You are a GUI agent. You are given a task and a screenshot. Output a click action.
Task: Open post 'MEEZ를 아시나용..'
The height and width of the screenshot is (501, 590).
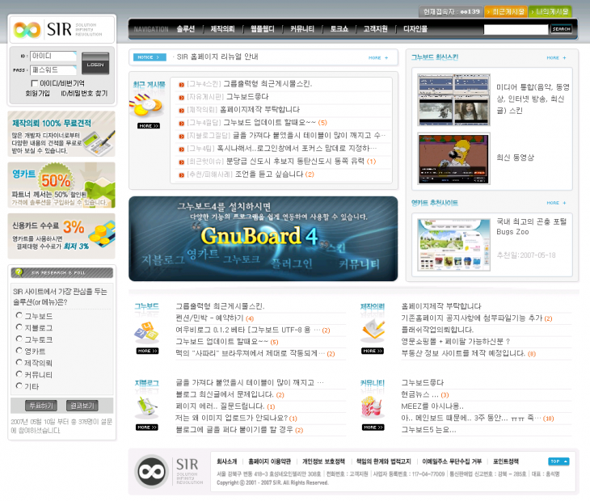click(x=432, y=406)
